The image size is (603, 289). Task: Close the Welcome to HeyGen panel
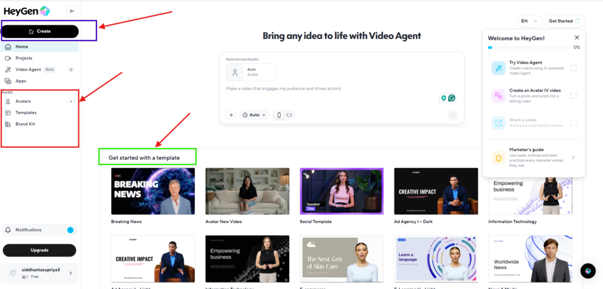tap(577, 38)
